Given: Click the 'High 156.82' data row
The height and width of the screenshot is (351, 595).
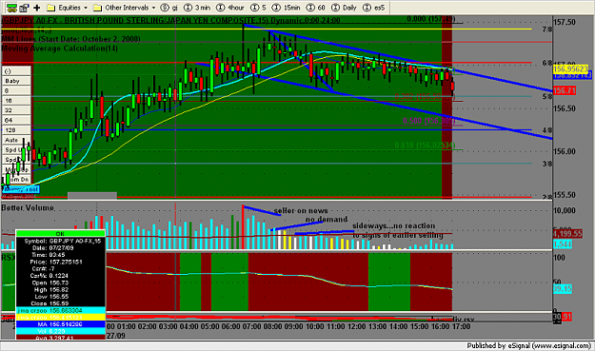Looking at the screenshot, I should point(60,289).
